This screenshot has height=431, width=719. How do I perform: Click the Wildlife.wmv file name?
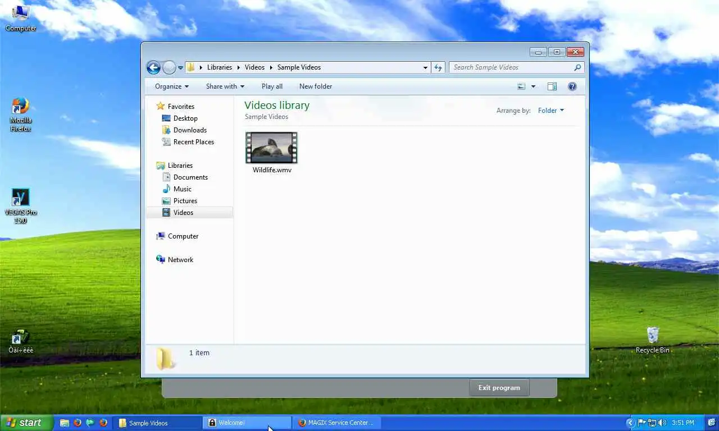coord(272,170)
